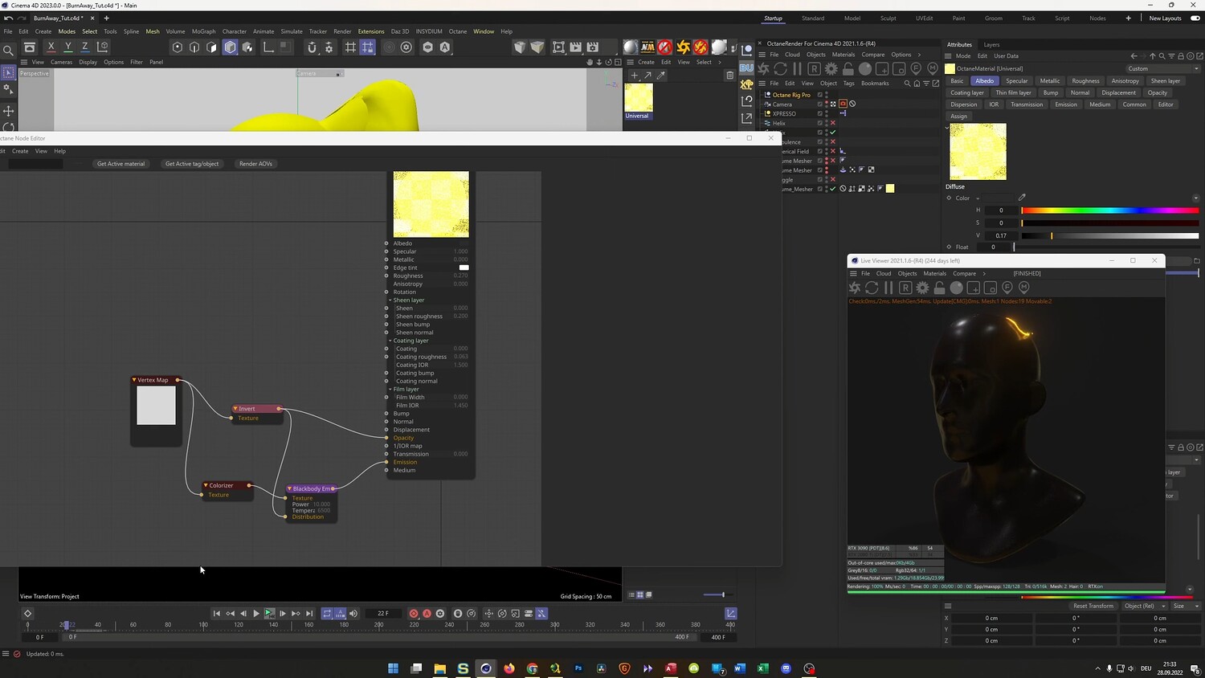1205x678 pixels.
Task: Open the Custom material type dropdown
Action: [x=1162, y=68]
